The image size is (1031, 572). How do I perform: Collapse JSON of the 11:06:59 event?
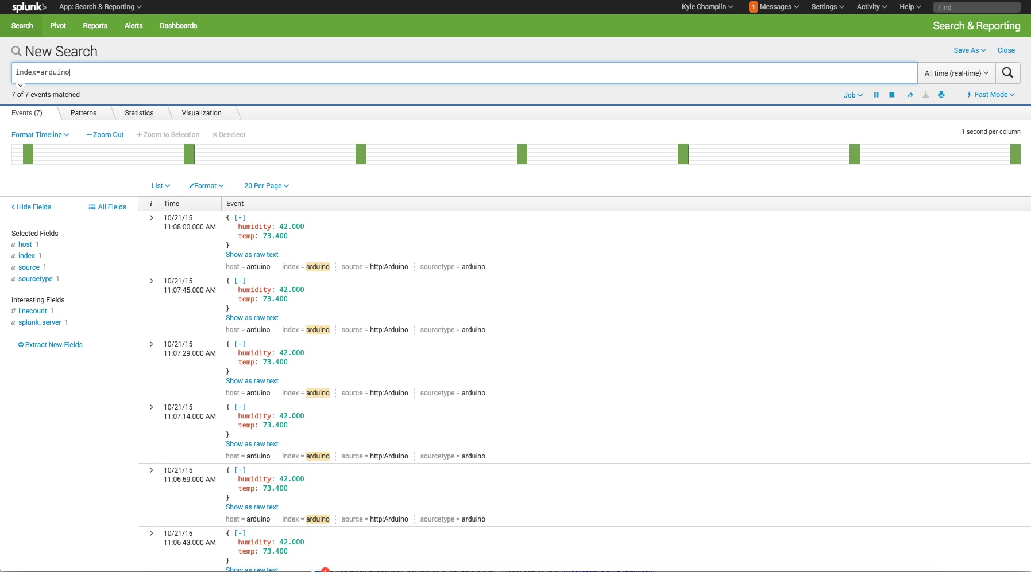(x=240, y=470)
